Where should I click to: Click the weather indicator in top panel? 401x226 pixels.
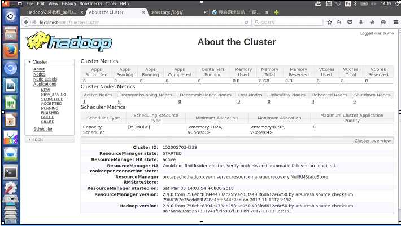point(318,3)
